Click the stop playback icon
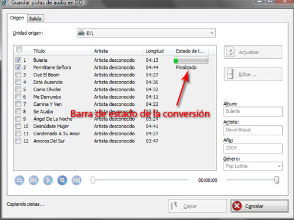294x220 pixels. 62,180
